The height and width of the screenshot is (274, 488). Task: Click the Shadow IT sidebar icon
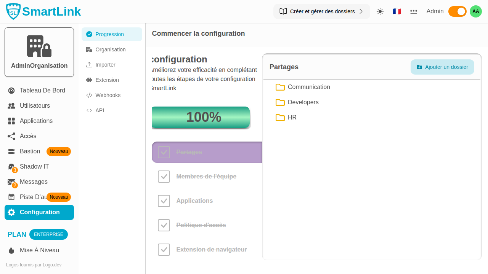(x=11, y=167)
